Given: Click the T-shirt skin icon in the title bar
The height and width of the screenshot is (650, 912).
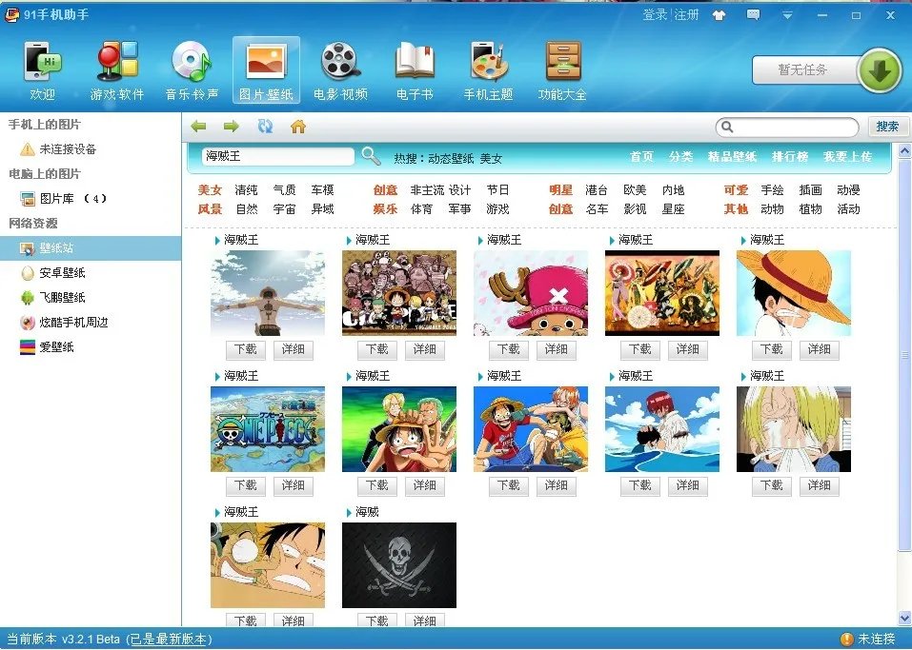Looking at the screenshot, I should click(719, 15).
